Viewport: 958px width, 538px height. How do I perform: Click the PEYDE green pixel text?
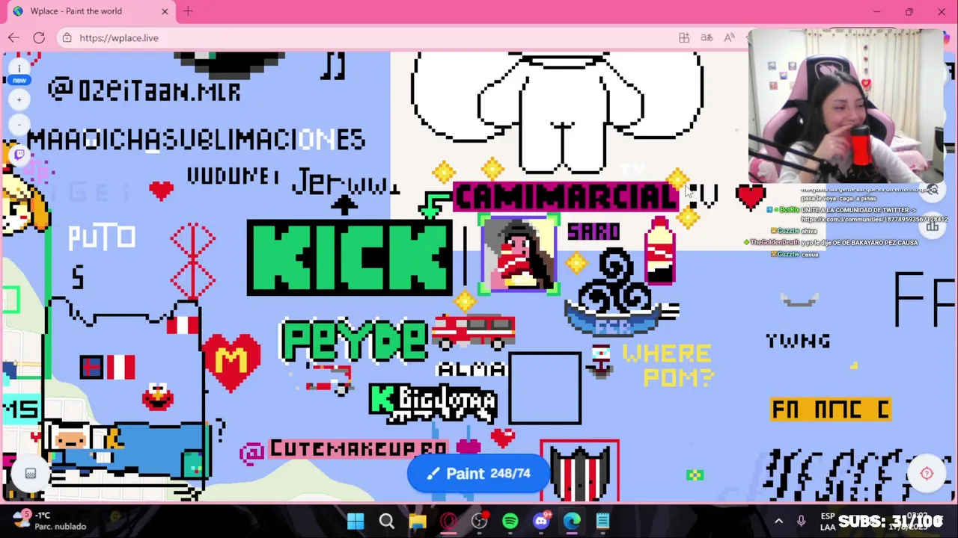click(x=354, y=341)
